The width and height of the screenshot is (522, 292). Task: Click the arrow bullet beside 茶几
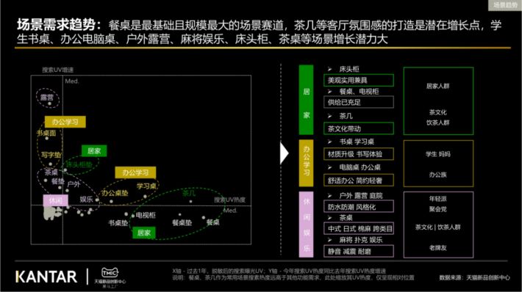click(x=329, y=116)
